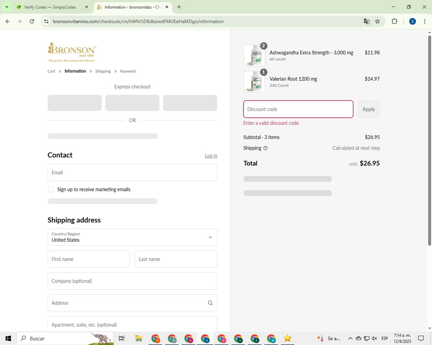Click the Address input field
Viewport: 432px width, 345px height.
coord(132,303)
